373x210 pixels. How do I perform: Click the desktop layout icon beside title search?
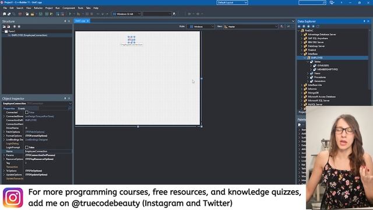coord(332,2)
